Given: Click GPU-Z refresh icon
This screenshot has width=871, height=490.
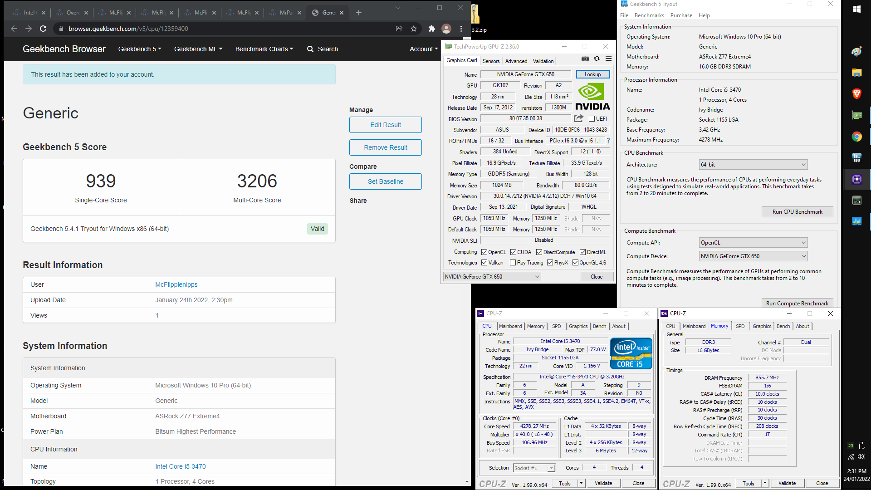Looking at the screenshot, I should click(x=597, y=59).
